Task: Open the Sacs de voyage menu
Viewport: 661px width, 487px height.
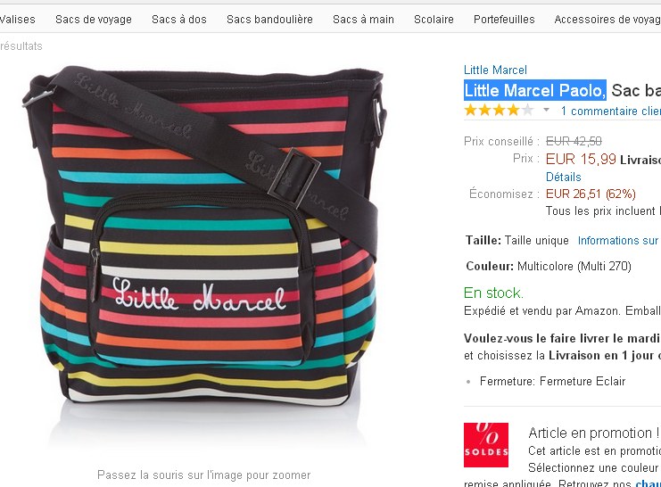Action: pos(94,20)
